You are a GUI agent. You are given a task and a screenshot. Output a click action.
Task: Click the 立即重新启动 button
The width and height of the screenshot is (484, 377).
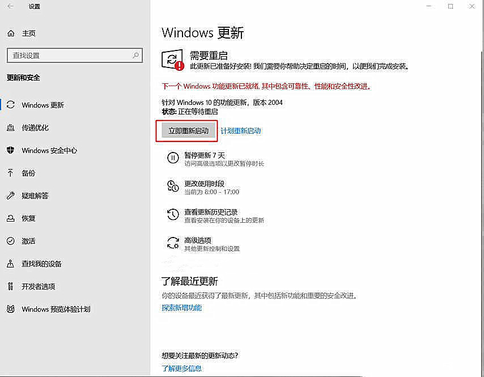[x=188, y=130]
